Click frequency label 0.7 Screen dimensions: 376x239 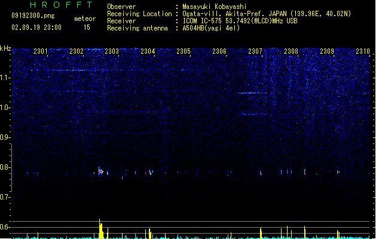click(5, 197)
